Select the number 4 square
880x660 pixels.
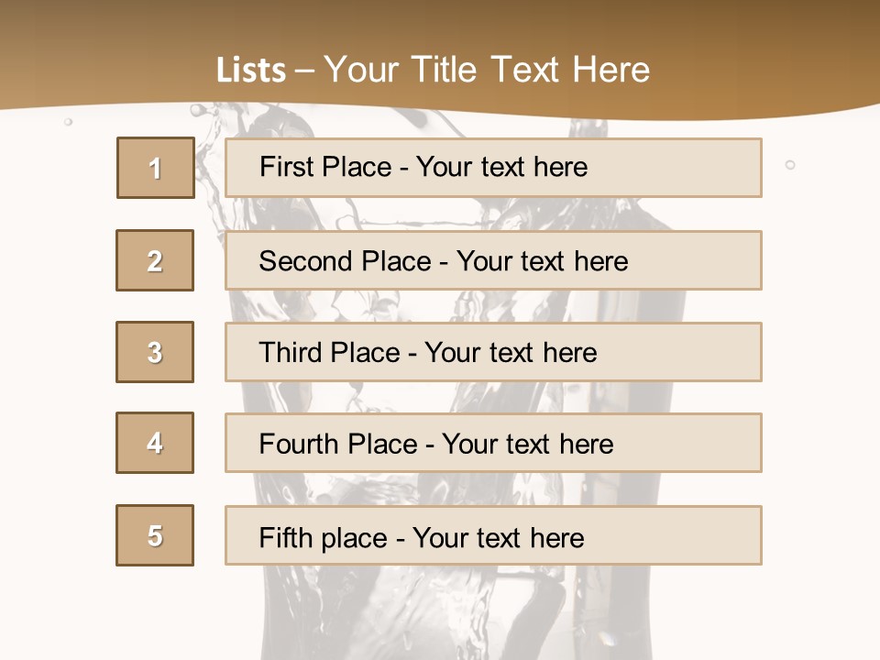(155, 443)
